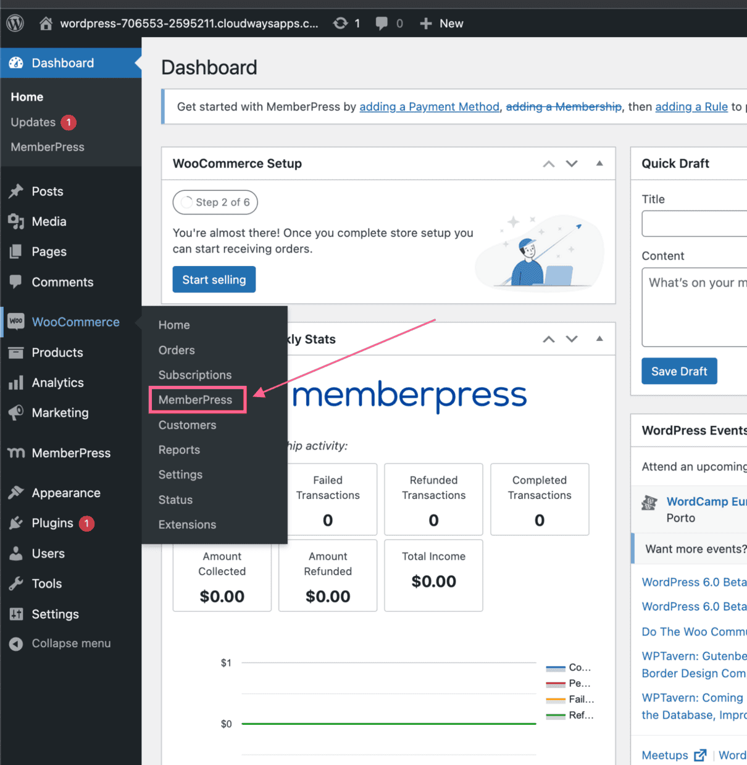Follow the adding a Membership link

[x=564, y=107]
